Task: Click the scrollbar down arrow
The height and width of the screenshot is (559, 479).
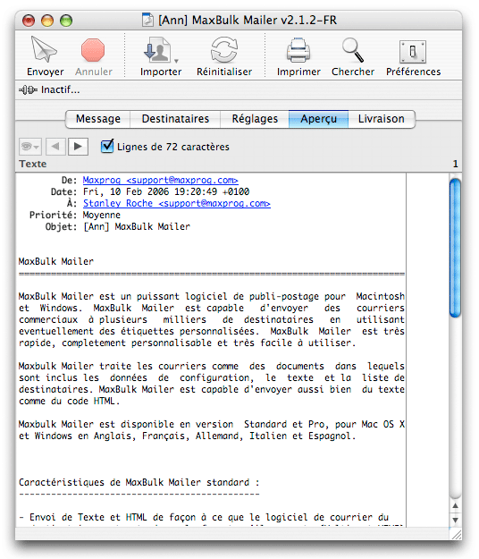Action: [x=455, y=520]
